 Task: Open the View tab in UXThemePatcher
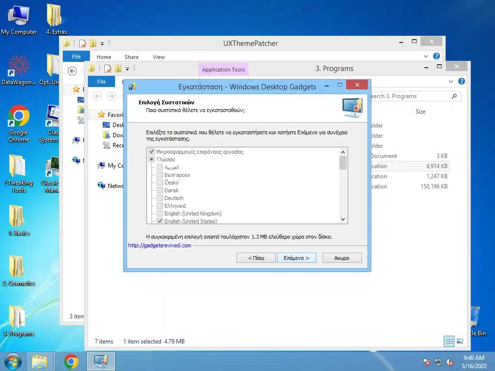click(159, 57)
